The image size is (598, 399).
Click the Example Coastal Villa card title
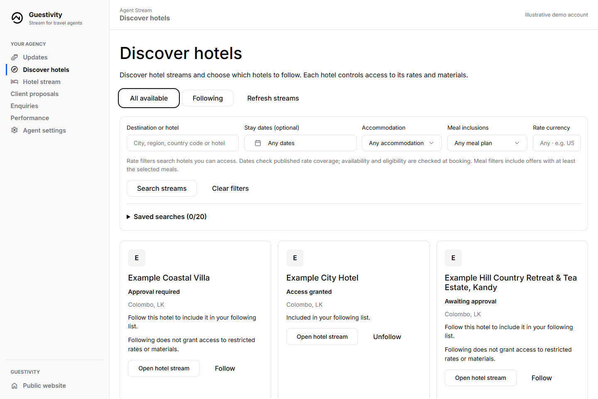point(169,278)
